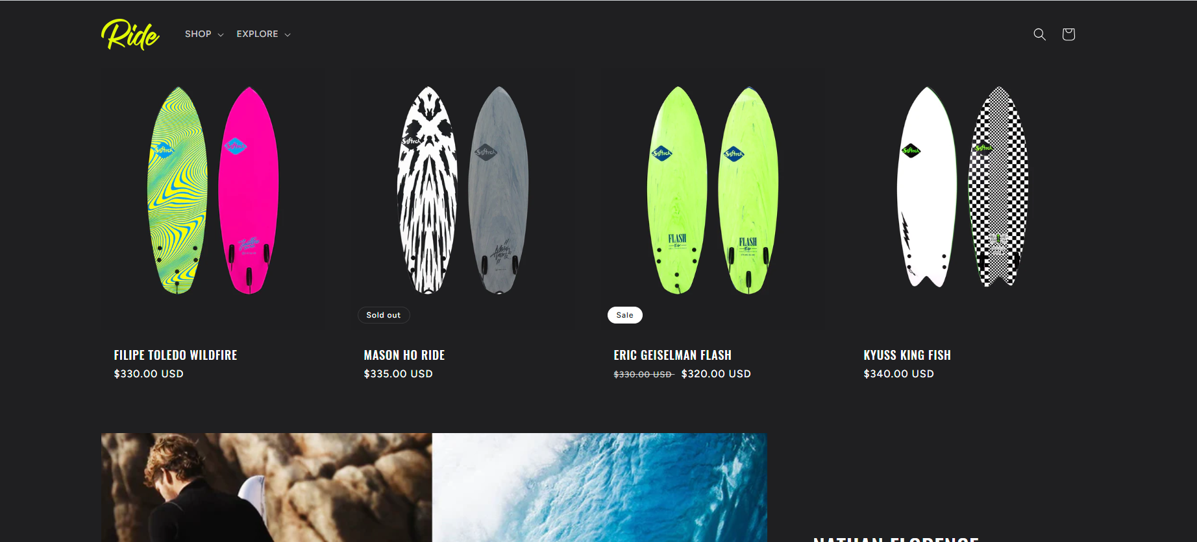The width and height of the screenshot is (1197, 542).
Task: Open Eric Geiselman Flash product title
Action: point(673,355)
